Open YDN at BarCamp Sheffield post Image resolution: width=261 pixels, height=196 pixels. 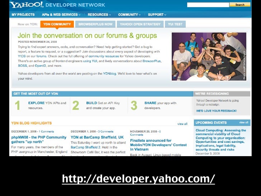pyautogui.click(x=97, y=137)
